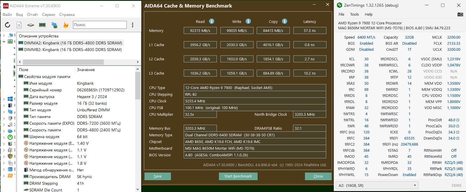Open the Файл menu
The height and width of the screenshot is (192, 466).
[7, 15]
